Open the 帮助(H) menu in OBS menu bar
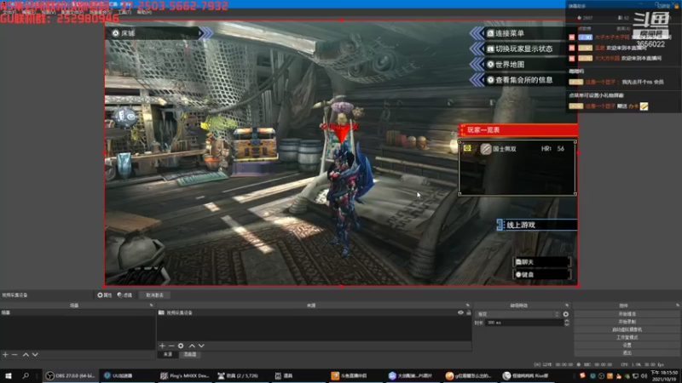Screen dimensions: 682x383 tap(144, 13)
